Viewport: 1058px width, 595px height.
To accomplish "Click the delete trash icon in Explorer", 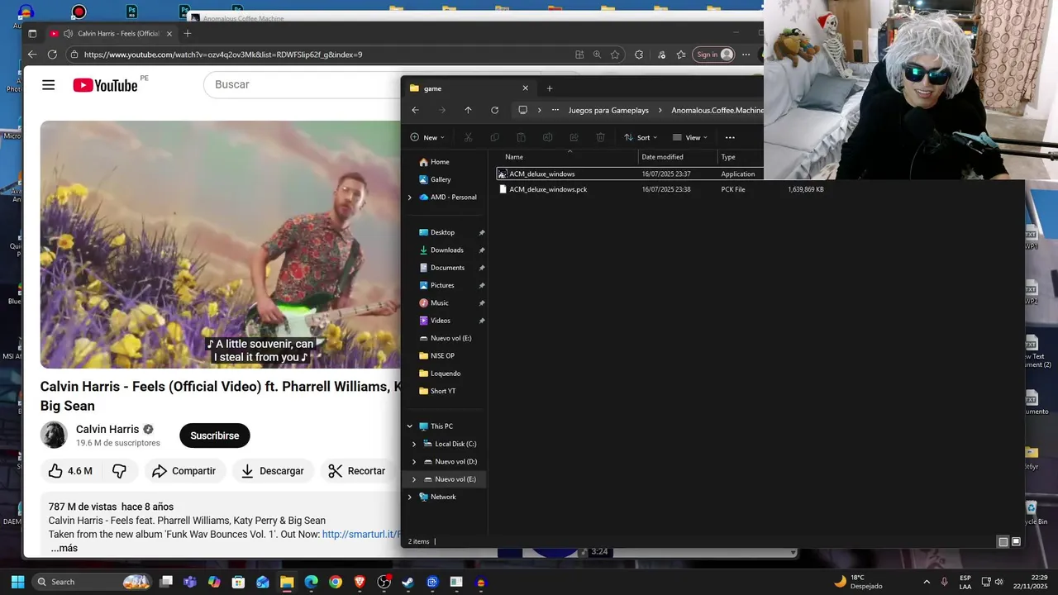I will pos(601,137).
